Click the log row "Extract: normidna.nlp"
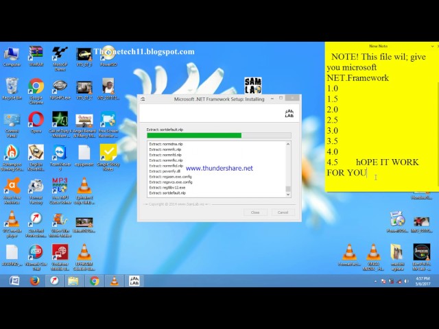Screen dimensions: 439x329 pos(166,144)
